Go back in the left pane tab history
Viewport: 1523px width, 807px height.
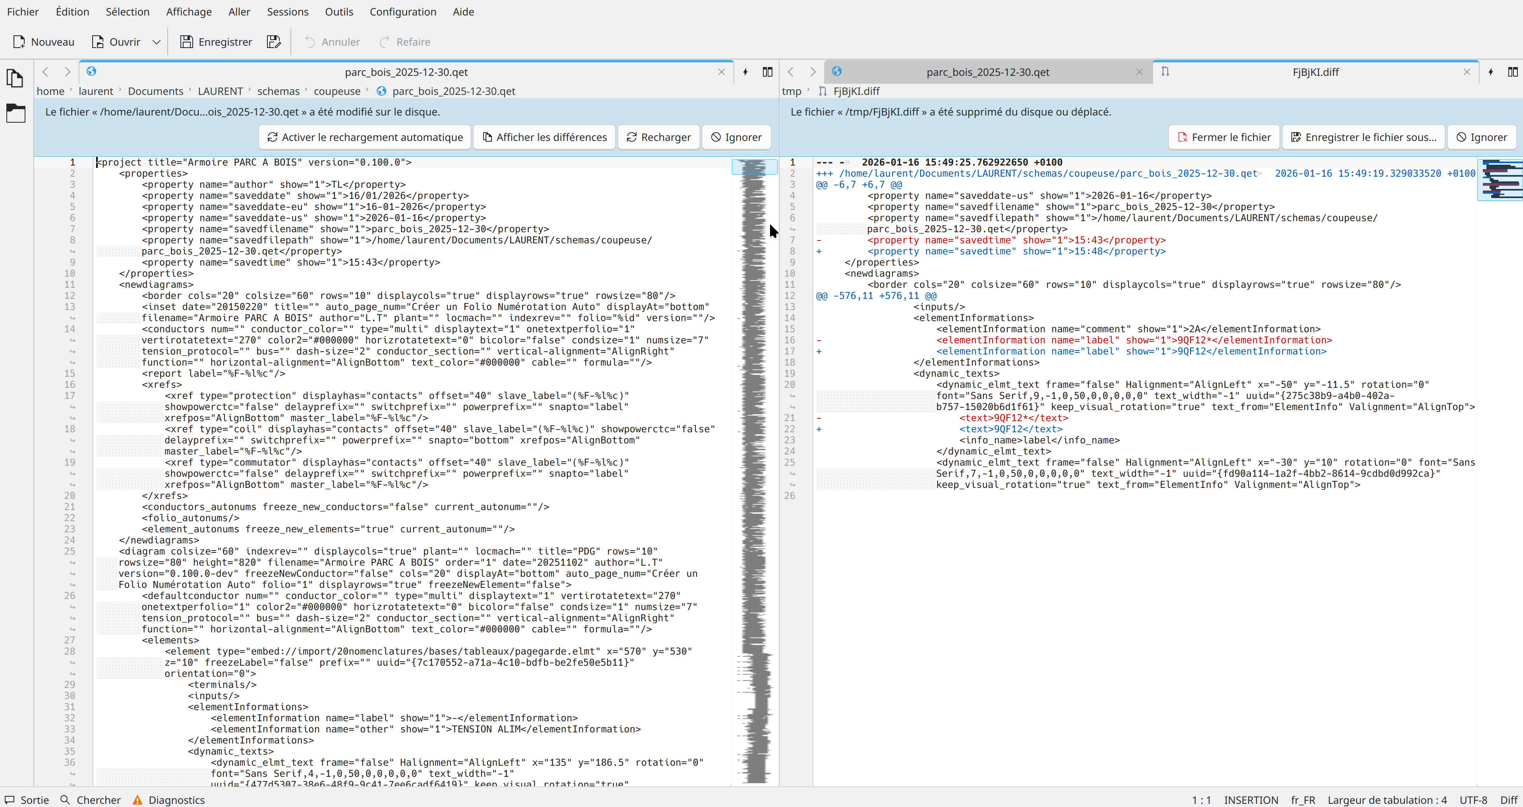[46, 72]
